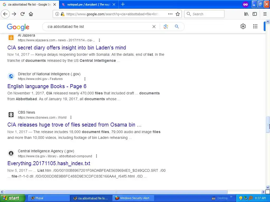Click the vertical scrollbar thumb

(268, 124)
